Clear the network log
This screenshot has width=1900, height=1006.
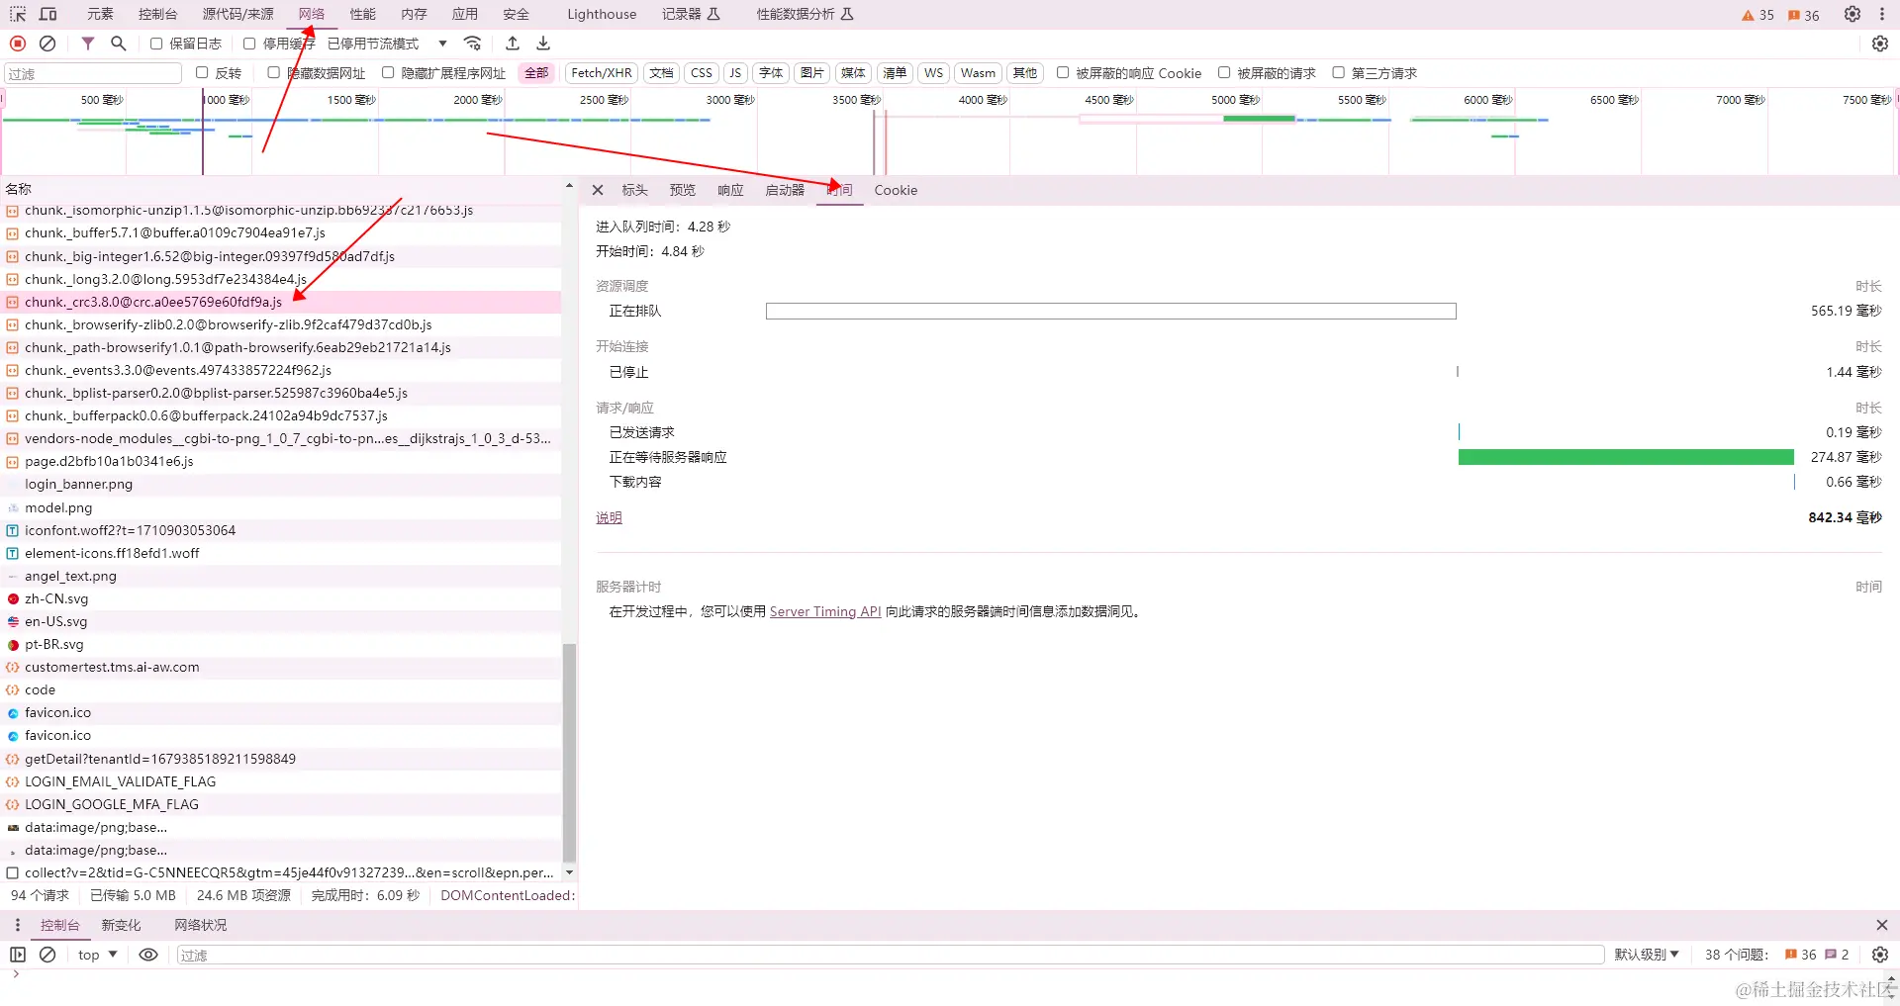point(47,44)
